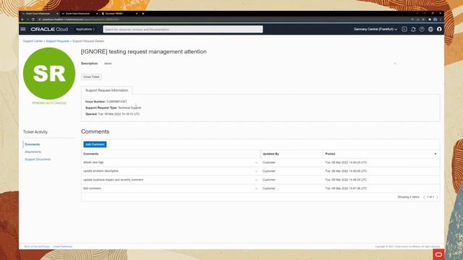Expand the 'update problem description' comment row
Viewport: 463px width, 260px height.
tap(256, 171)
